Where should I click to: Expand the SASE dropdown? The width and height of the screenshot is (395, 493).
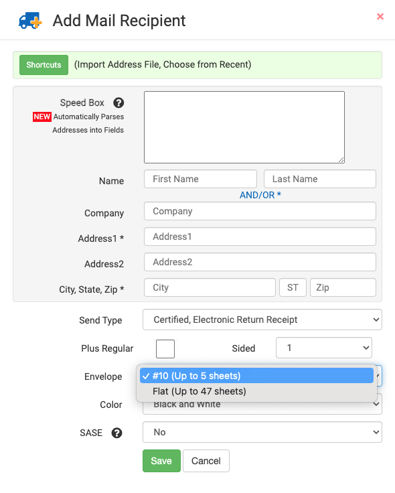262,432
